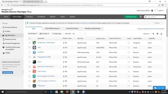
Task: Open the column chooser icon
Action: (x=157, y=34)
